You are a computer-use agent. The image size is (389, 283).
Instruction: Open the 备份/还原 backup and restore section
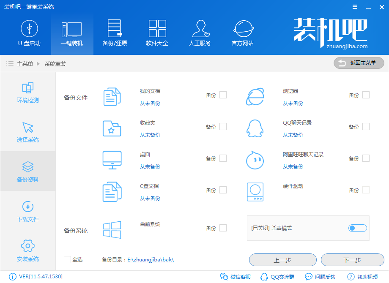point(114,34)
